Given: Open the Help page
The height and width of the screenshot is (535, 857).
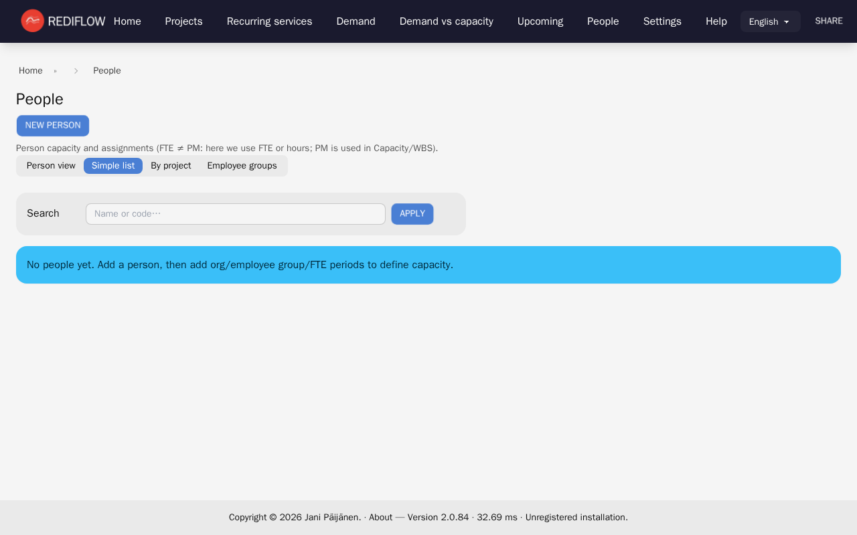Looking at the screenshot, I should point(716,21).
